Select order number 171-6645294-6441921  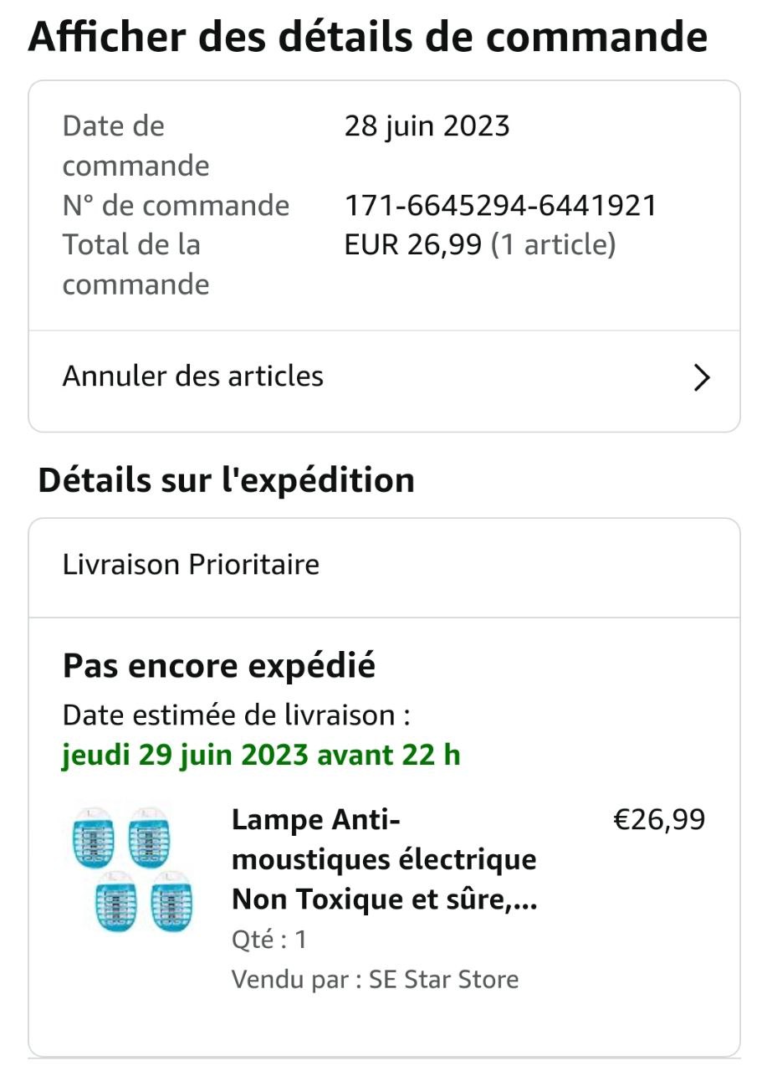(x=500, y=205)
